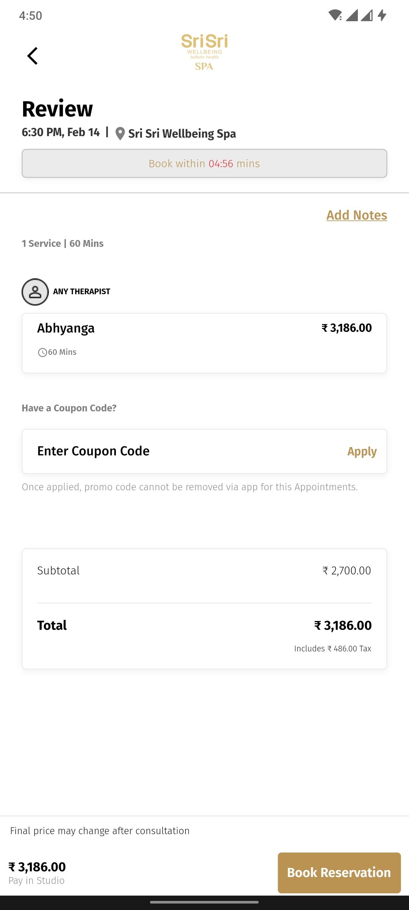Viewport: 409px width, 910px height.
Task: Tap the back arrow icon
Action: click(33, 56)
